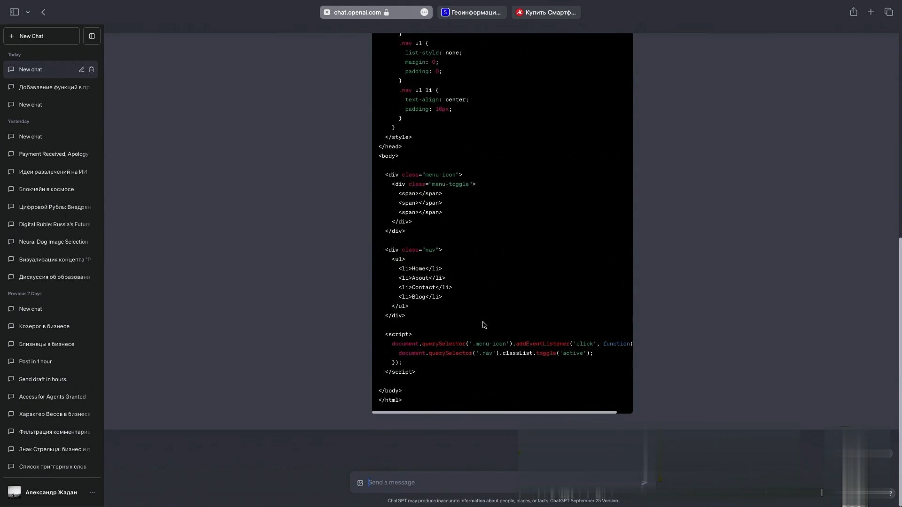Click the Share icon in Safari toolbar

click(x=854, y=12)
